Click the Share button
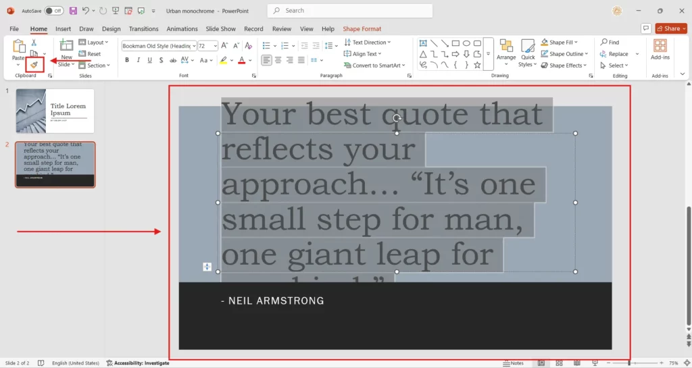692x368 pixels. (670, 28)
